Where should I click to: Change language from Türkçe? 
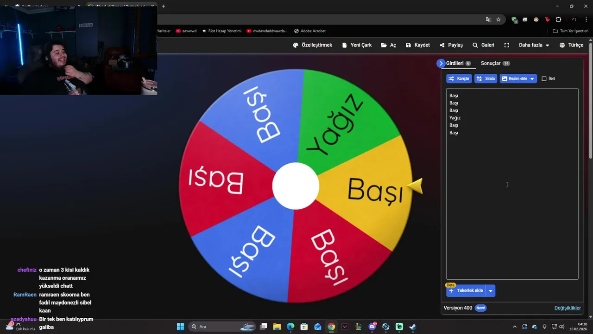pos(571,45)
